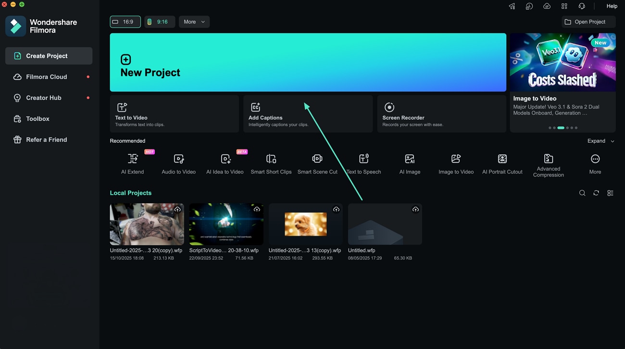
Task: Open the Audio to Video tool
Action: pyautogui.click(x=179, y=164)
